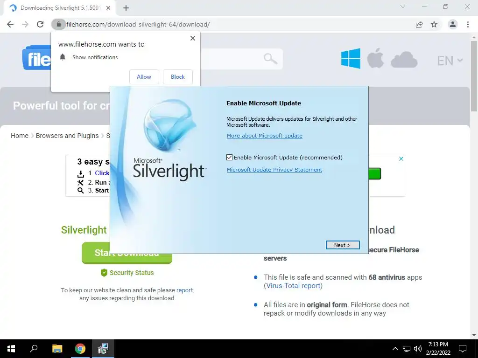Click the browser back arrow

click(x=10, y=24)
